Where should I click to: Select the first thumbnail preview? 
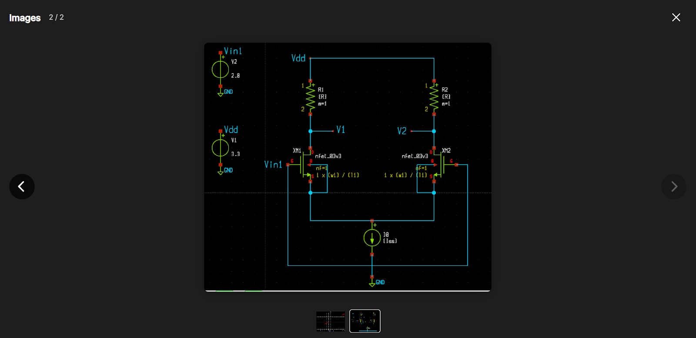[331, 321]
